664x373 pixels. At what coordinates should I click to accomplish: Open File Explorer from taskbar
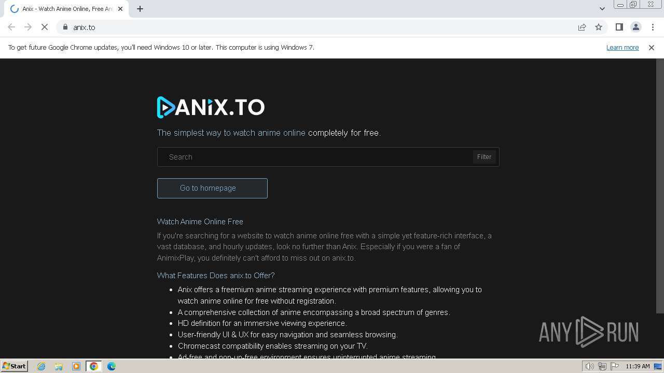click(59, 366)
